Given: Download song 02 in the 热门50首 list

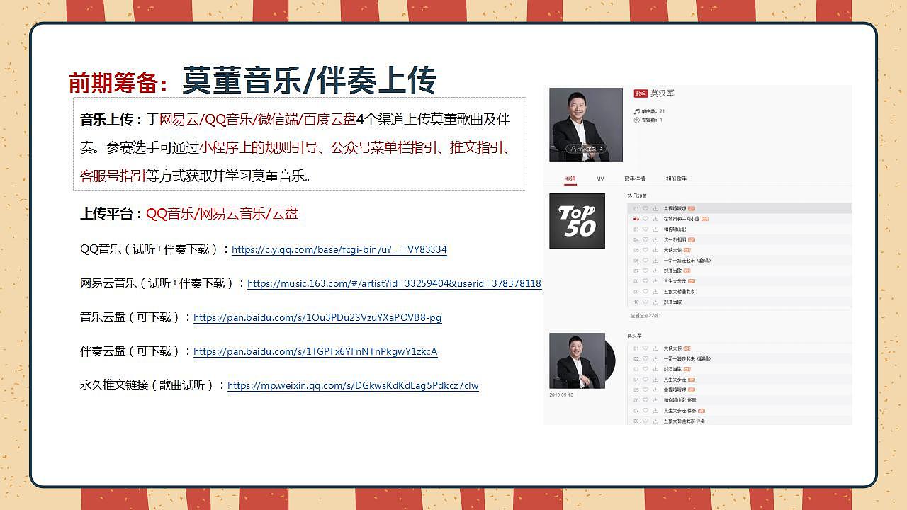Looking at the screenshot, I should (x=655, y=219).
